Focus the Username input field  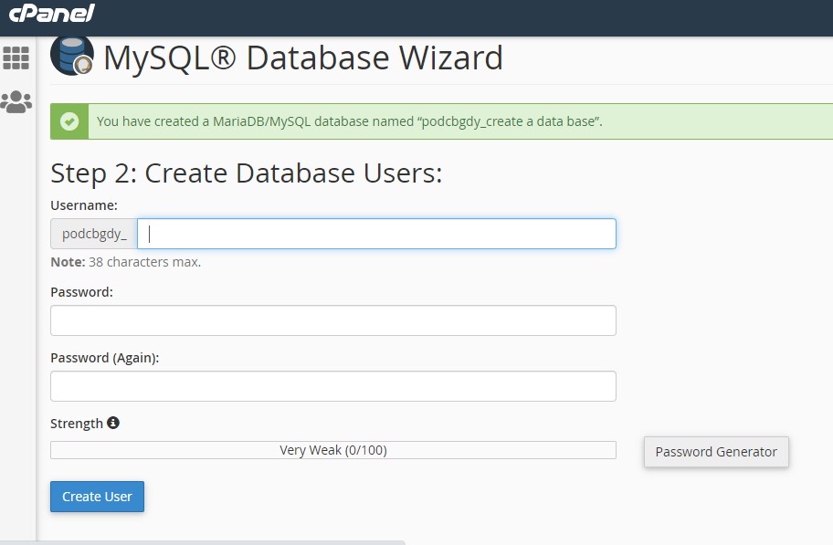point(376,234)
